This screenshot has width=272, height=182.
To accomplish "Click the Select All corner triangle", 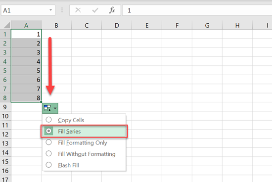I will click(x=7, y=25).
